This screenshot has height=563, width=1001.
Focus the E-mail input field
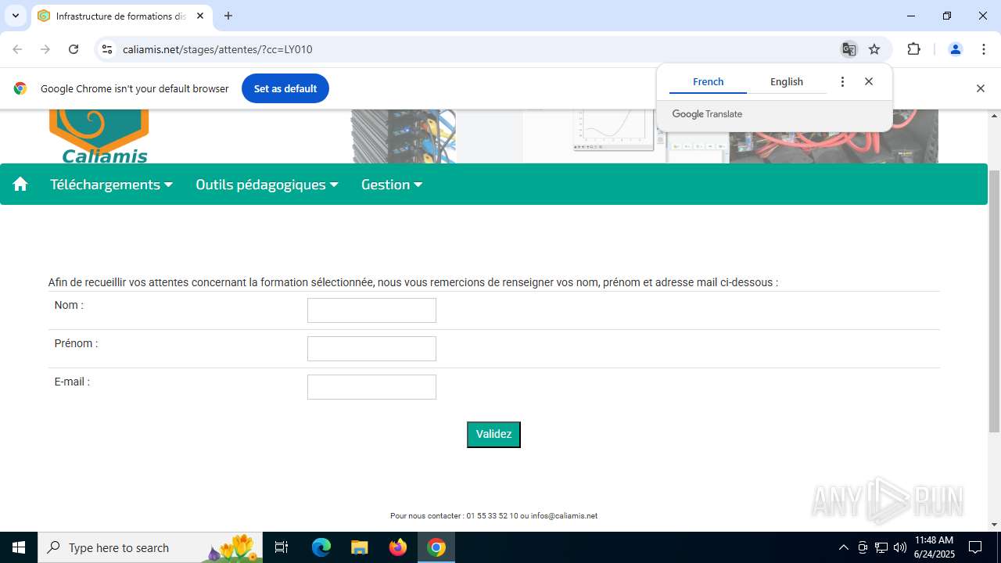click(371, 387)
